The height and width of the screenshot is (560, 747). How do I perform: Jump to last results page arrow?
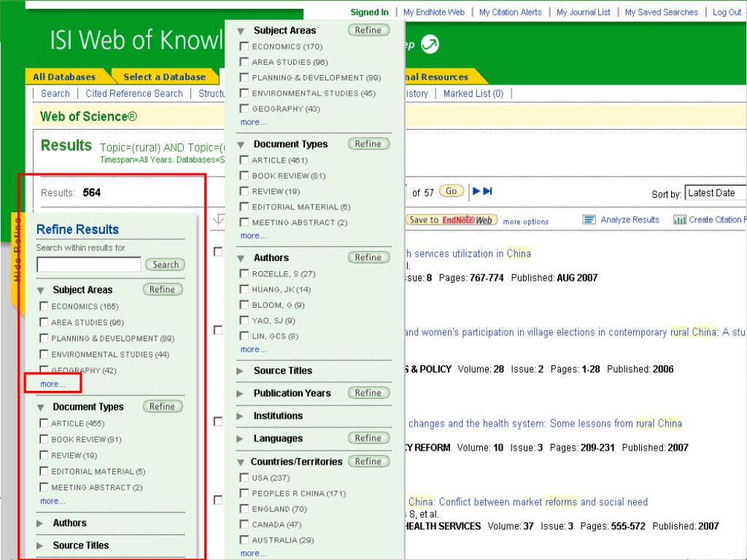[487, 191]
